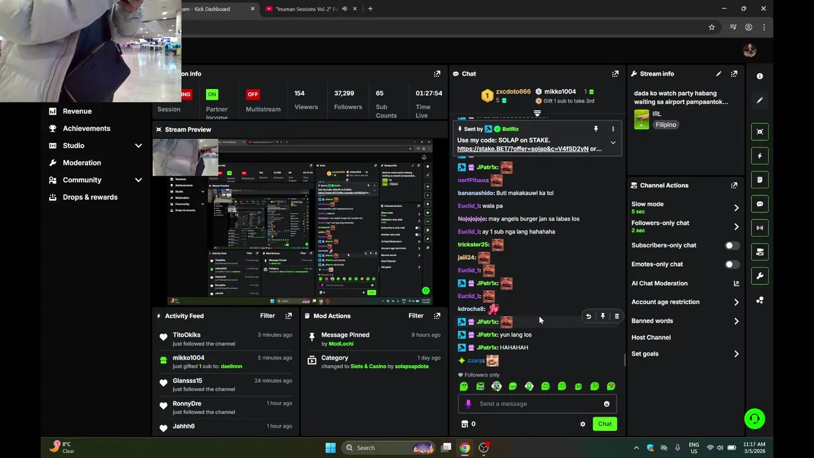Image resolution: width=814 pixels, height=458 pixels.
Task: Reply to hovered JPatr1x message
Action: pos(588,316)
